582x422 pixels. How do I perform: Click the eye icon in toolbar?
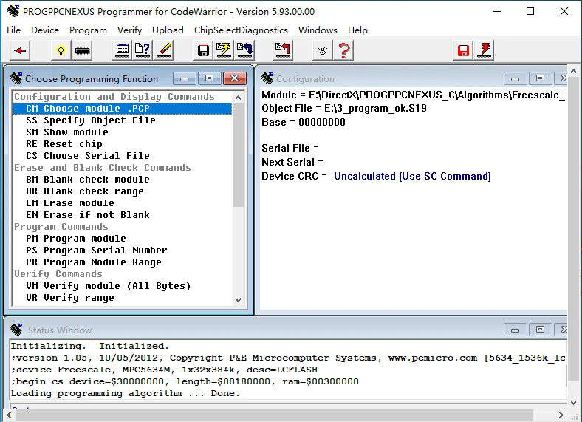[322, 50]
